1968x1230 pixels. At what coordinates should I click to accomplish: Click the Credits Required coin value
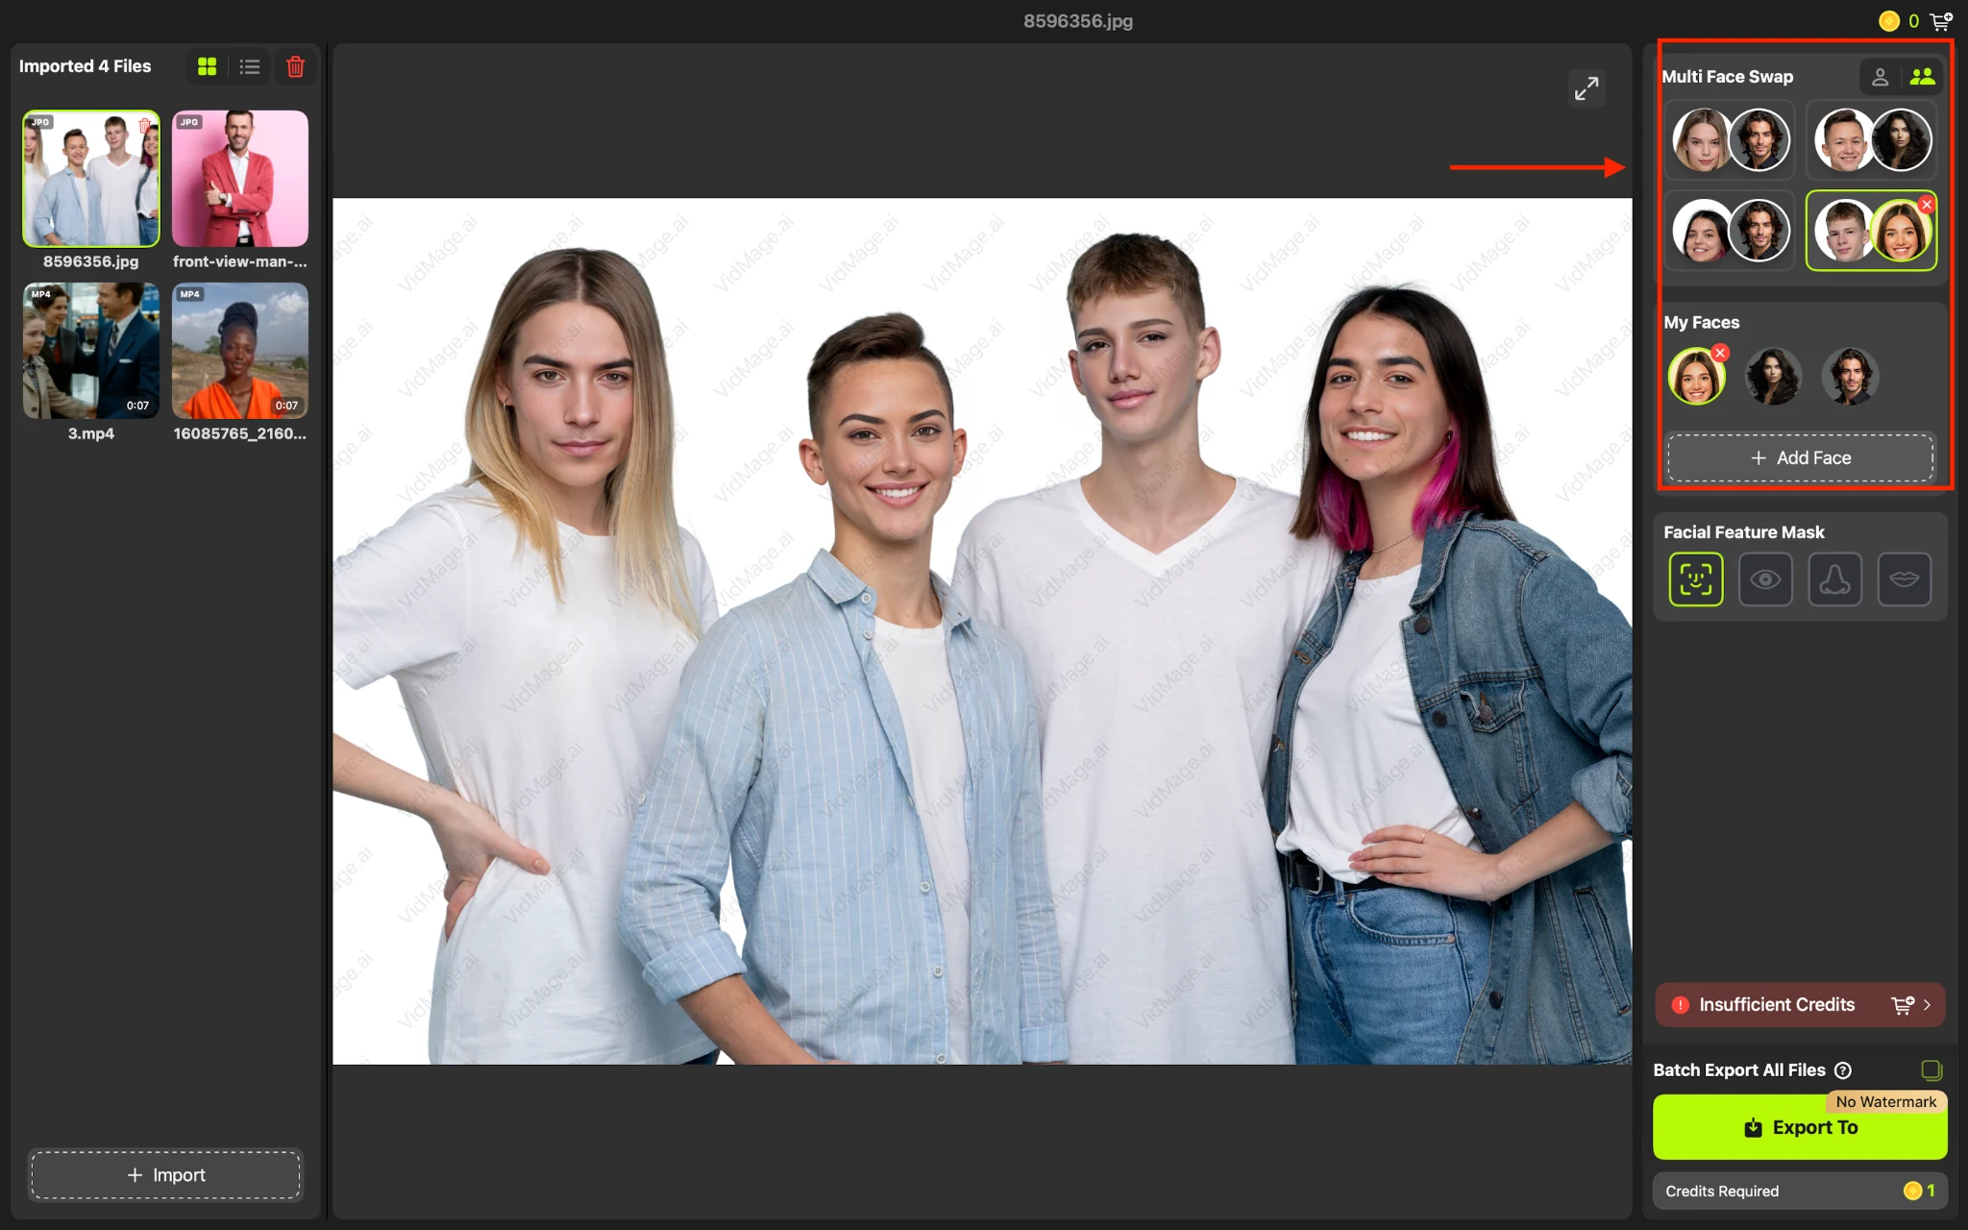(1920, 1191)
